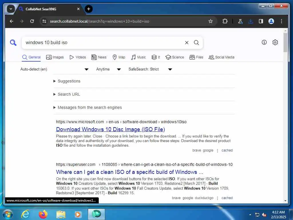Show hidden tray icons arrow
The width and height of the screenshot is (293, 220).
click(250, 215)
